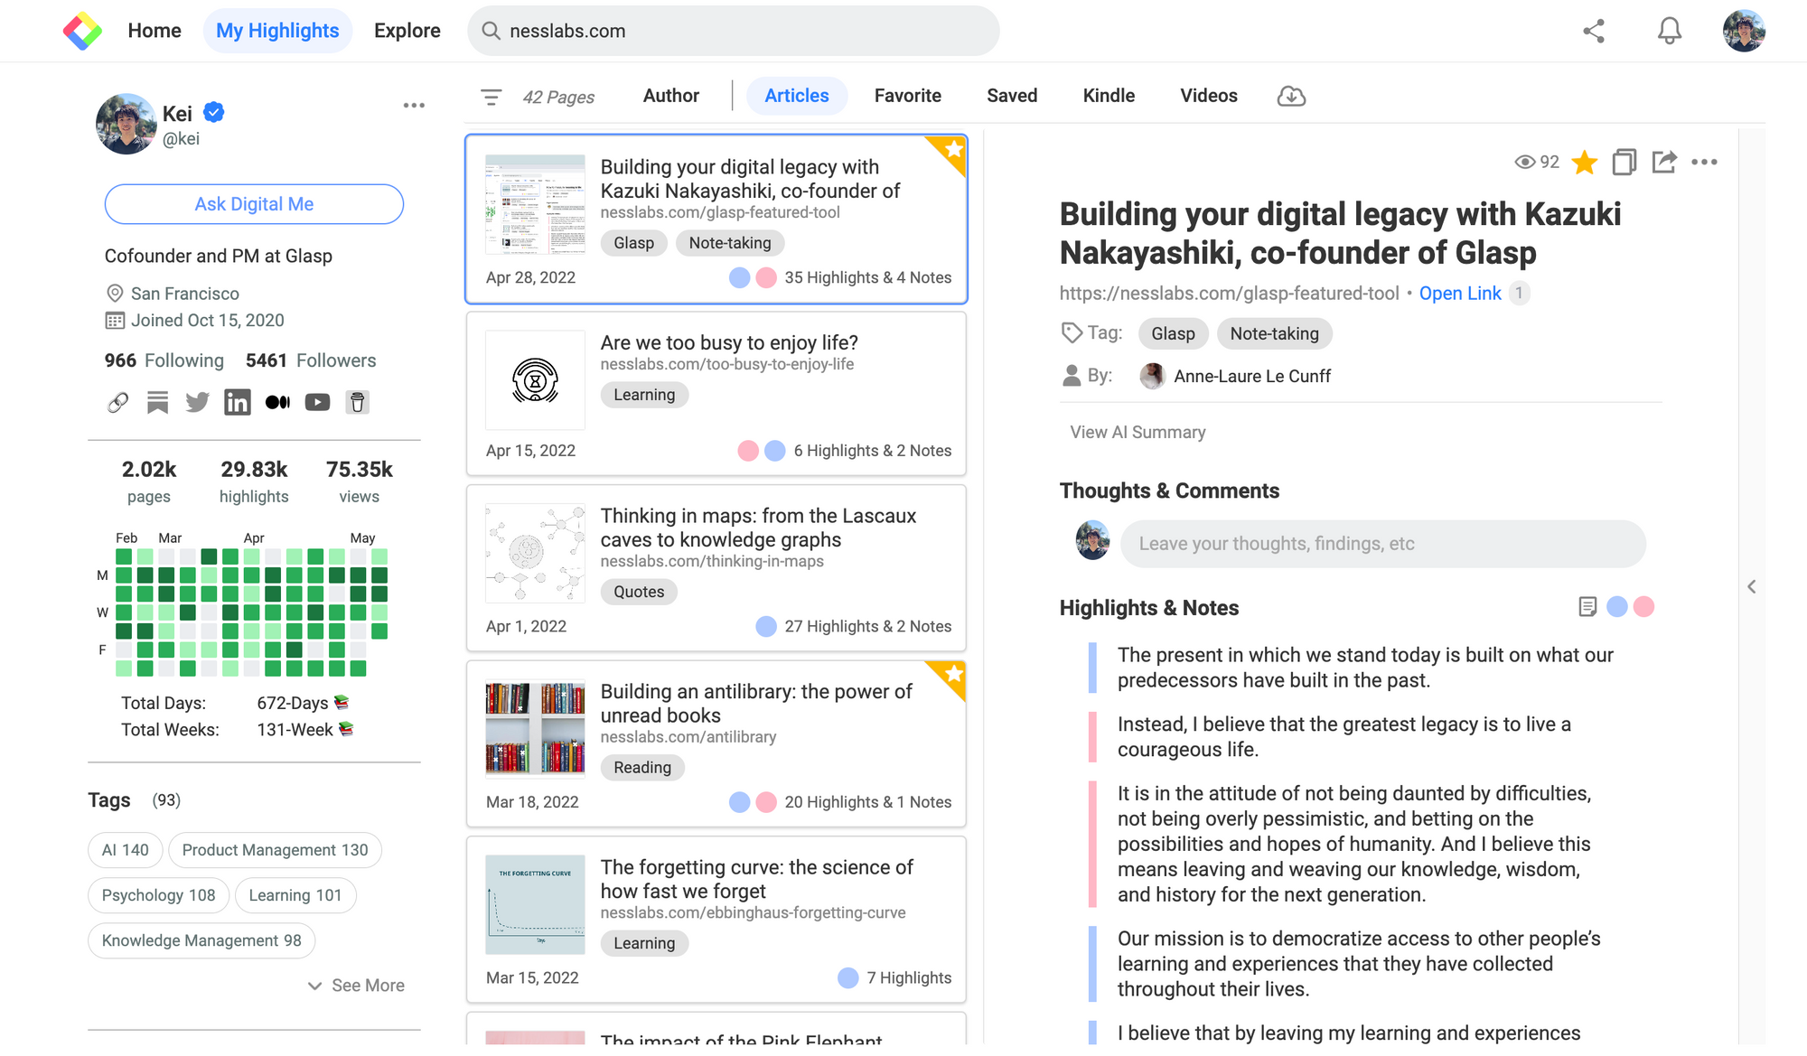The height and width of the screenshot is (1056, 1807).
Task: Switch to the Kindle tab
Action: click(1109, 96)
